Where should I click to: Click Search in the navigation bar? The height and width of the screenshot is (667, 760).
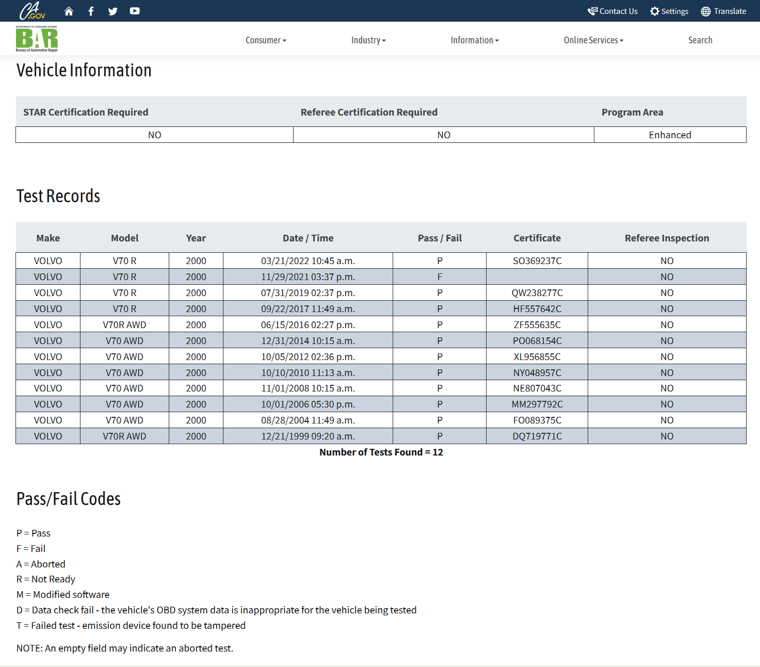[x=700, y=40]
